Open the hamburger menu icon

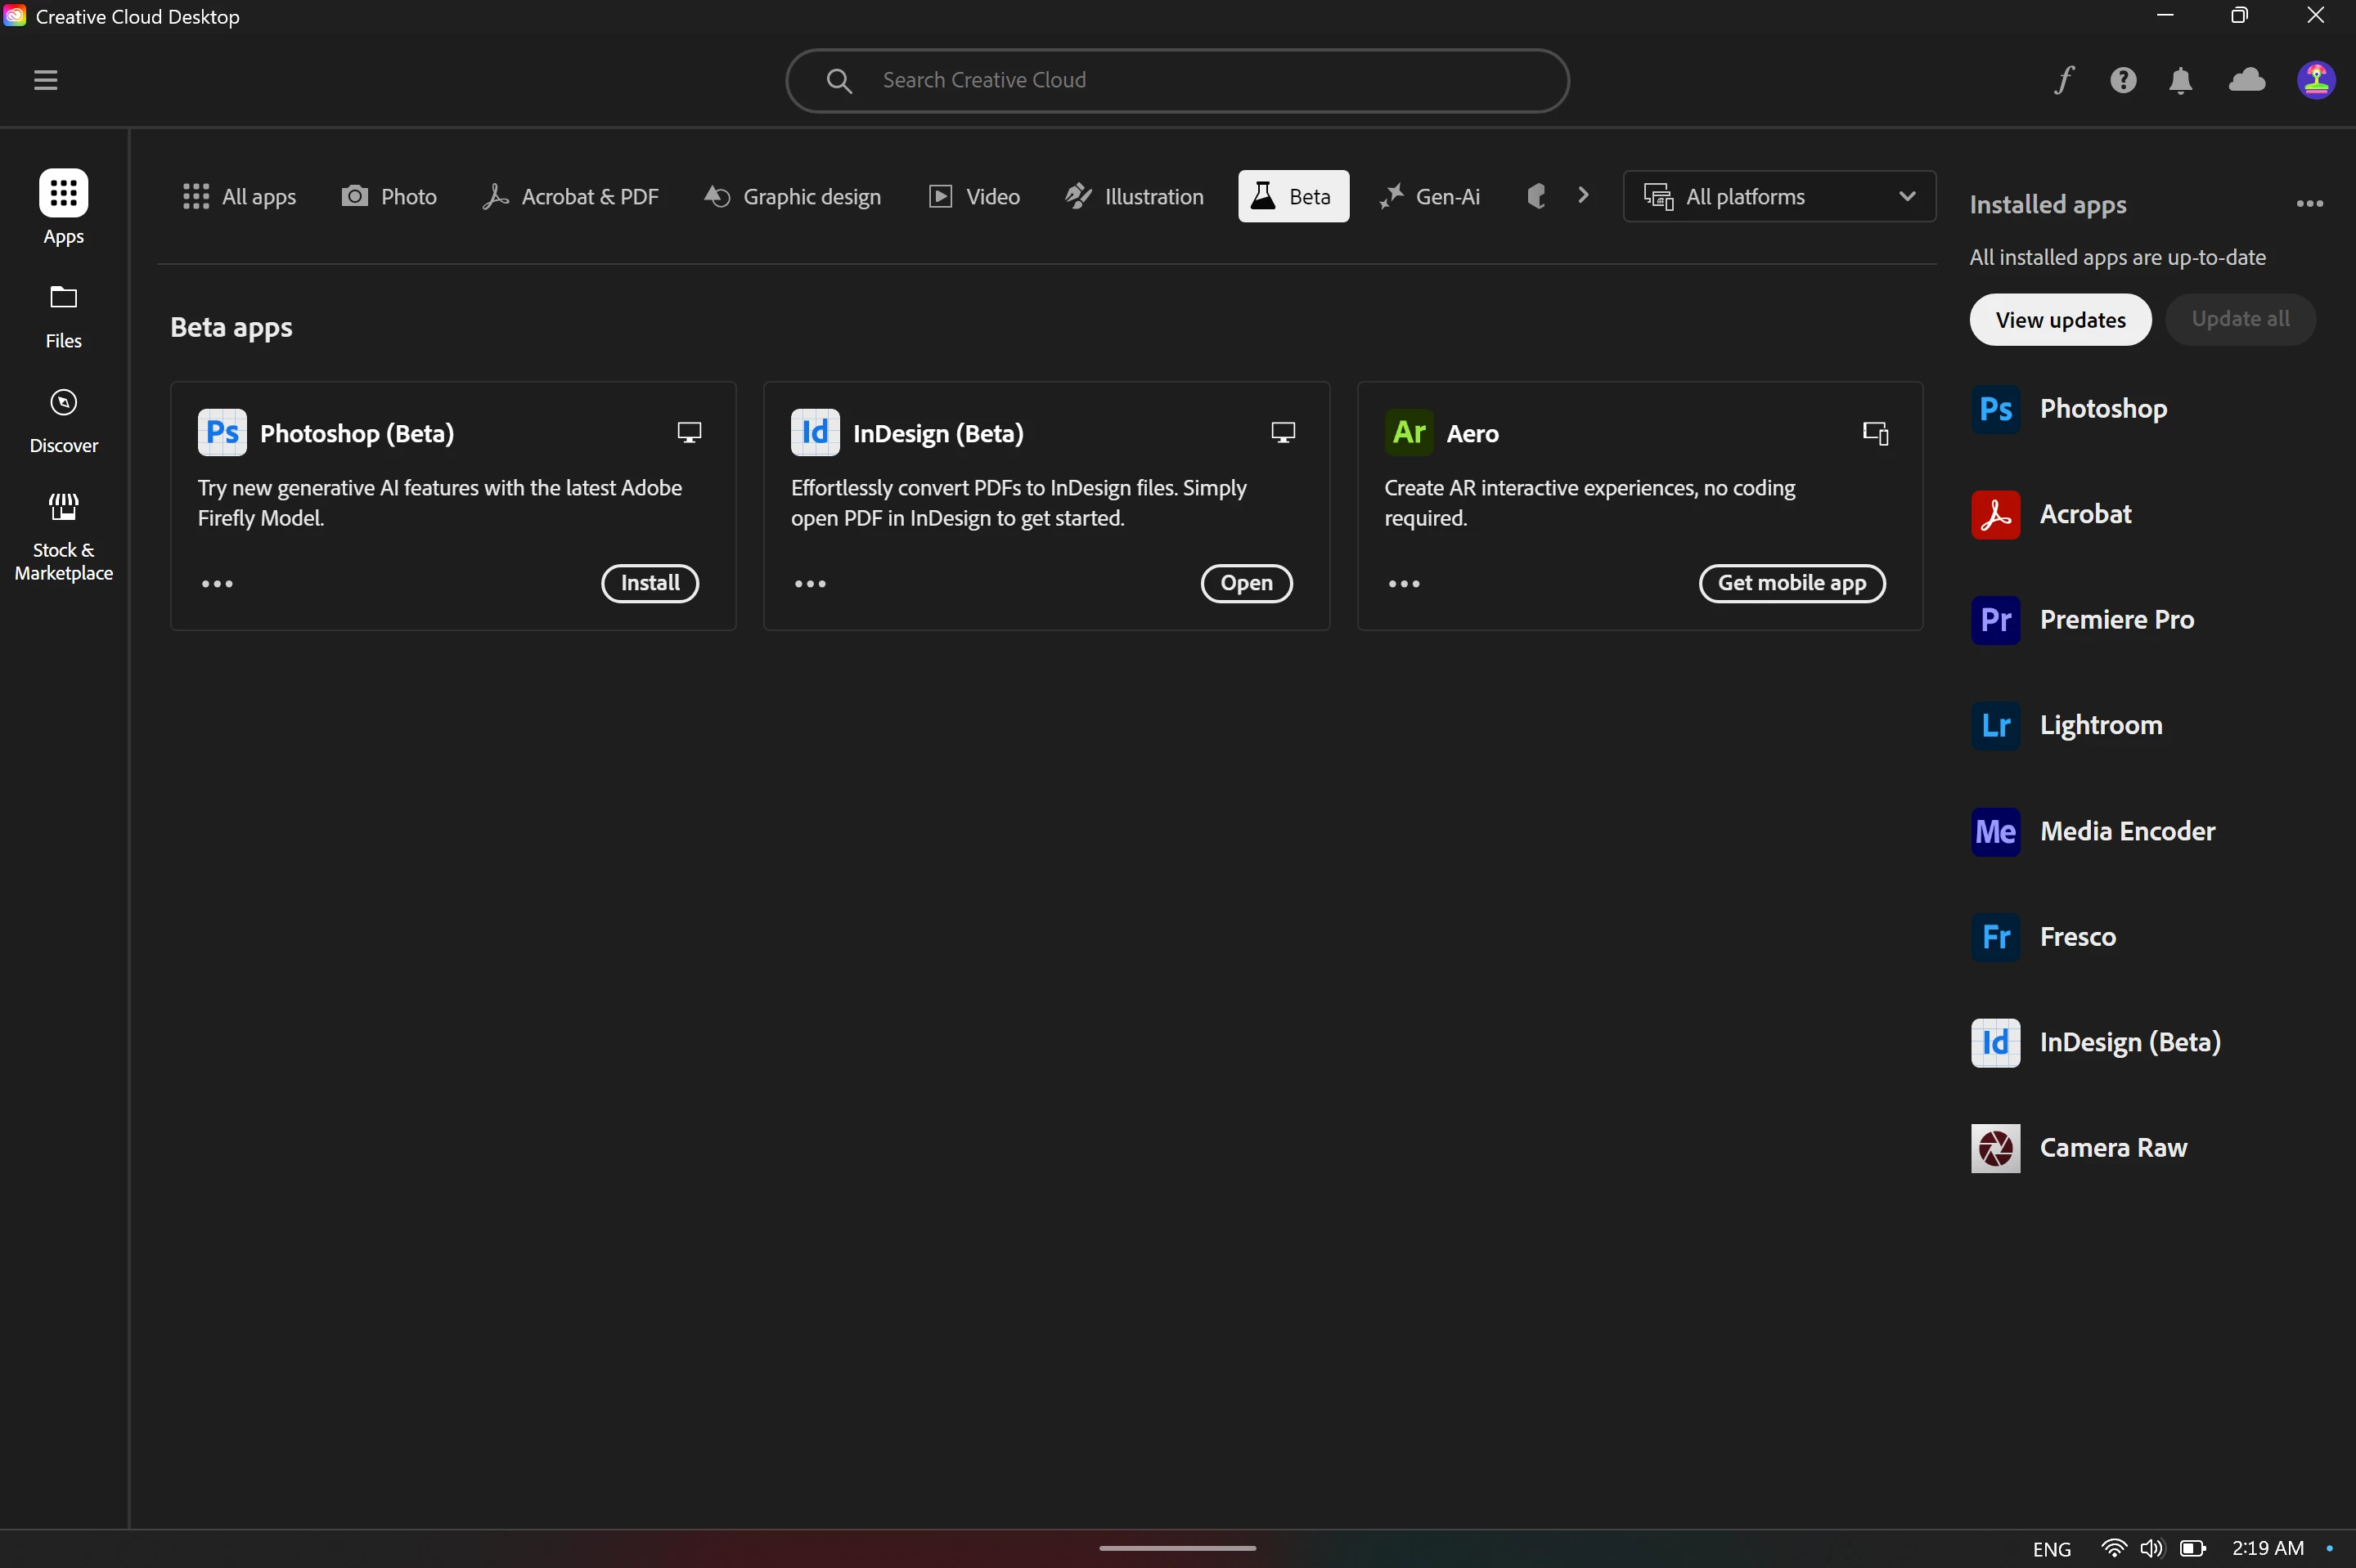click(45, 80)
